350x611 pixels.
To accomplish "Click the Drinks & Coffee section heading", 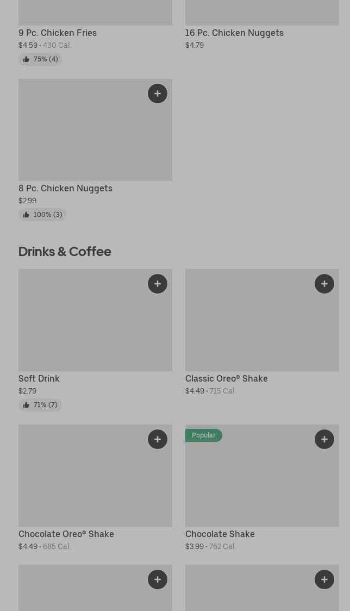I will 65,251.
